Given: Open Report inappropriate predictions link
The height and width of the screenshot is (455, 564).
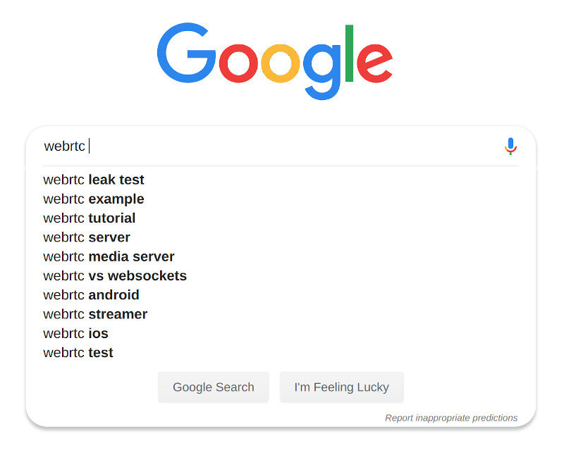Looking at the screenshot, I should pyautogui.click(x=451, y=418).
